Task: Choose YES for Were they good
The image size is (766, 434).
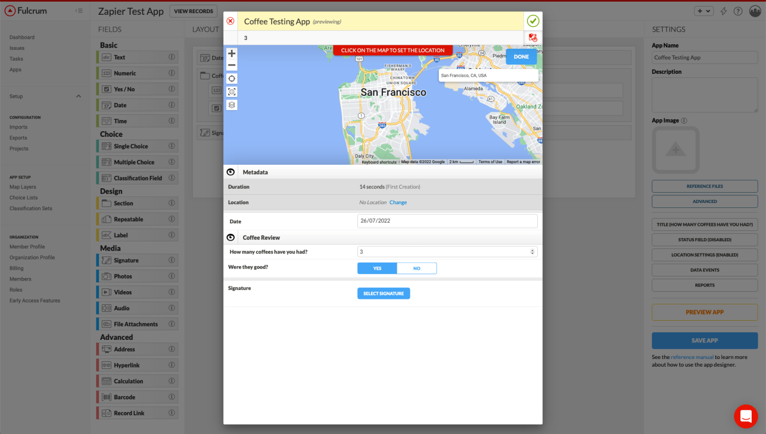Action: pos(377,268)
